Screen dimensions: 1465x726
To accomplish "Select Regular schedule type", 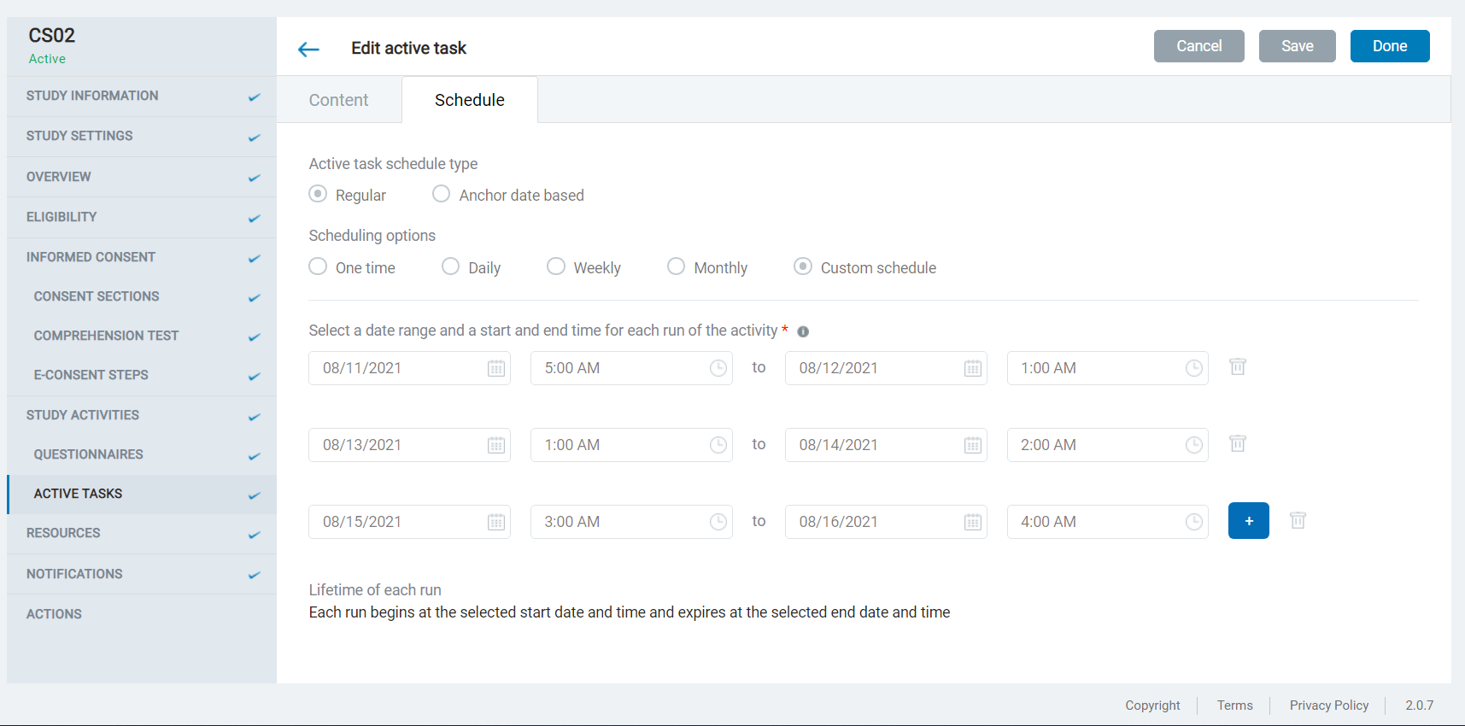I will pyautogui.click(x=318, y=194).
